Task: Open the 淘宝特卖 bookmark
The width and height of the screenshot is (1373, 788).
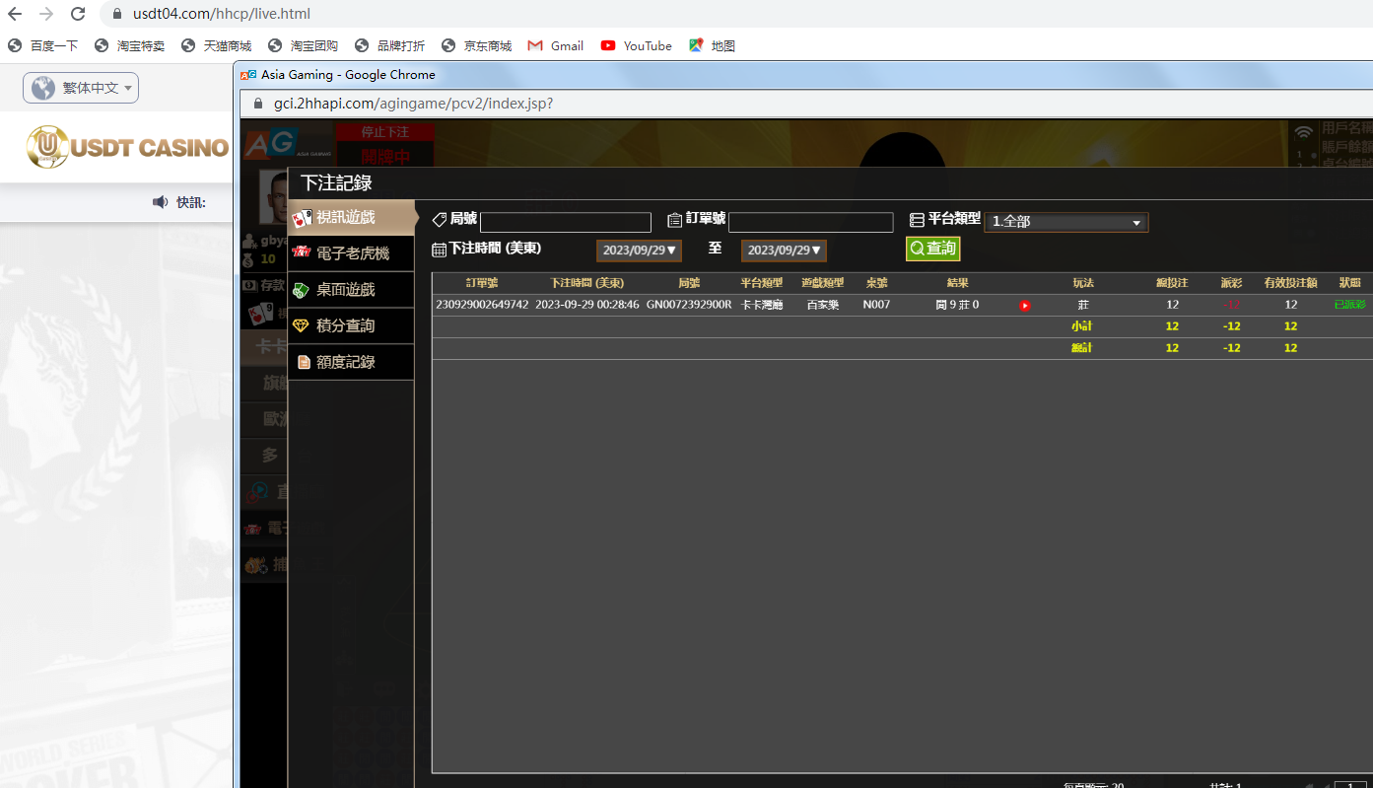Action: point(130,45)
